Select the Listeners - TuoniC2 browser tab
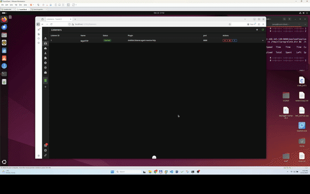Image resolution: width=310 pixels, height=194 pixels. tap(59, 19)
